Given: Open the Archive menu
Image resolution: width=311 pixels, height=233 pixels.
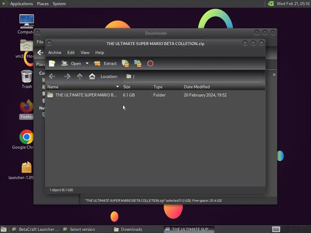Looking at the screenshot, I should coord(55,52).
